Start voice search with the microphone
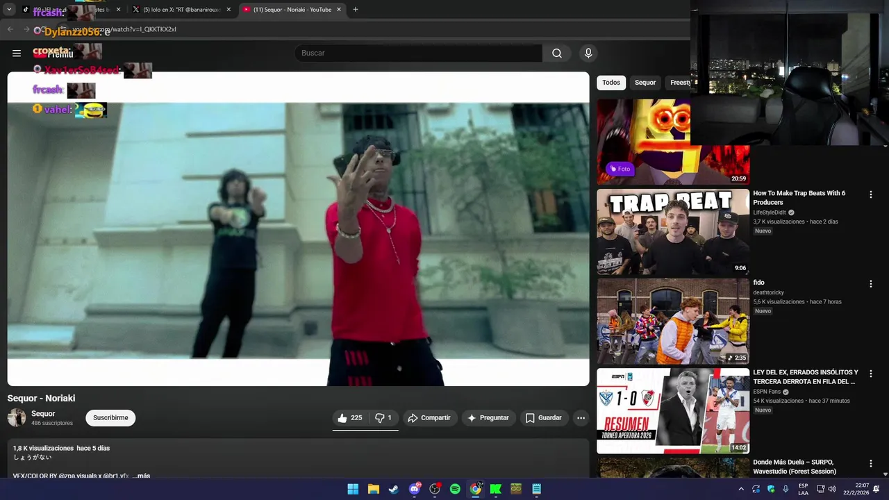The width and height of the screenshot is (889, 500). [x=588, y=53]
